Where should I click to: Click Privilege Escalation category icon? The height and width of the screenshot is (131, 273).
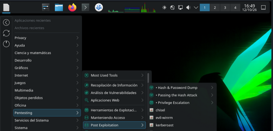click(152, 103)
